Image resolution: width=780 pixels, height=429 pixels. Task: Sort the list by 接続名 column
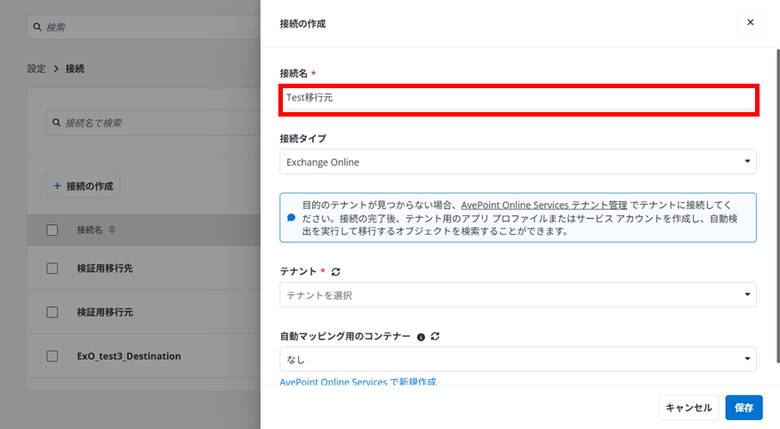point(112,230)
